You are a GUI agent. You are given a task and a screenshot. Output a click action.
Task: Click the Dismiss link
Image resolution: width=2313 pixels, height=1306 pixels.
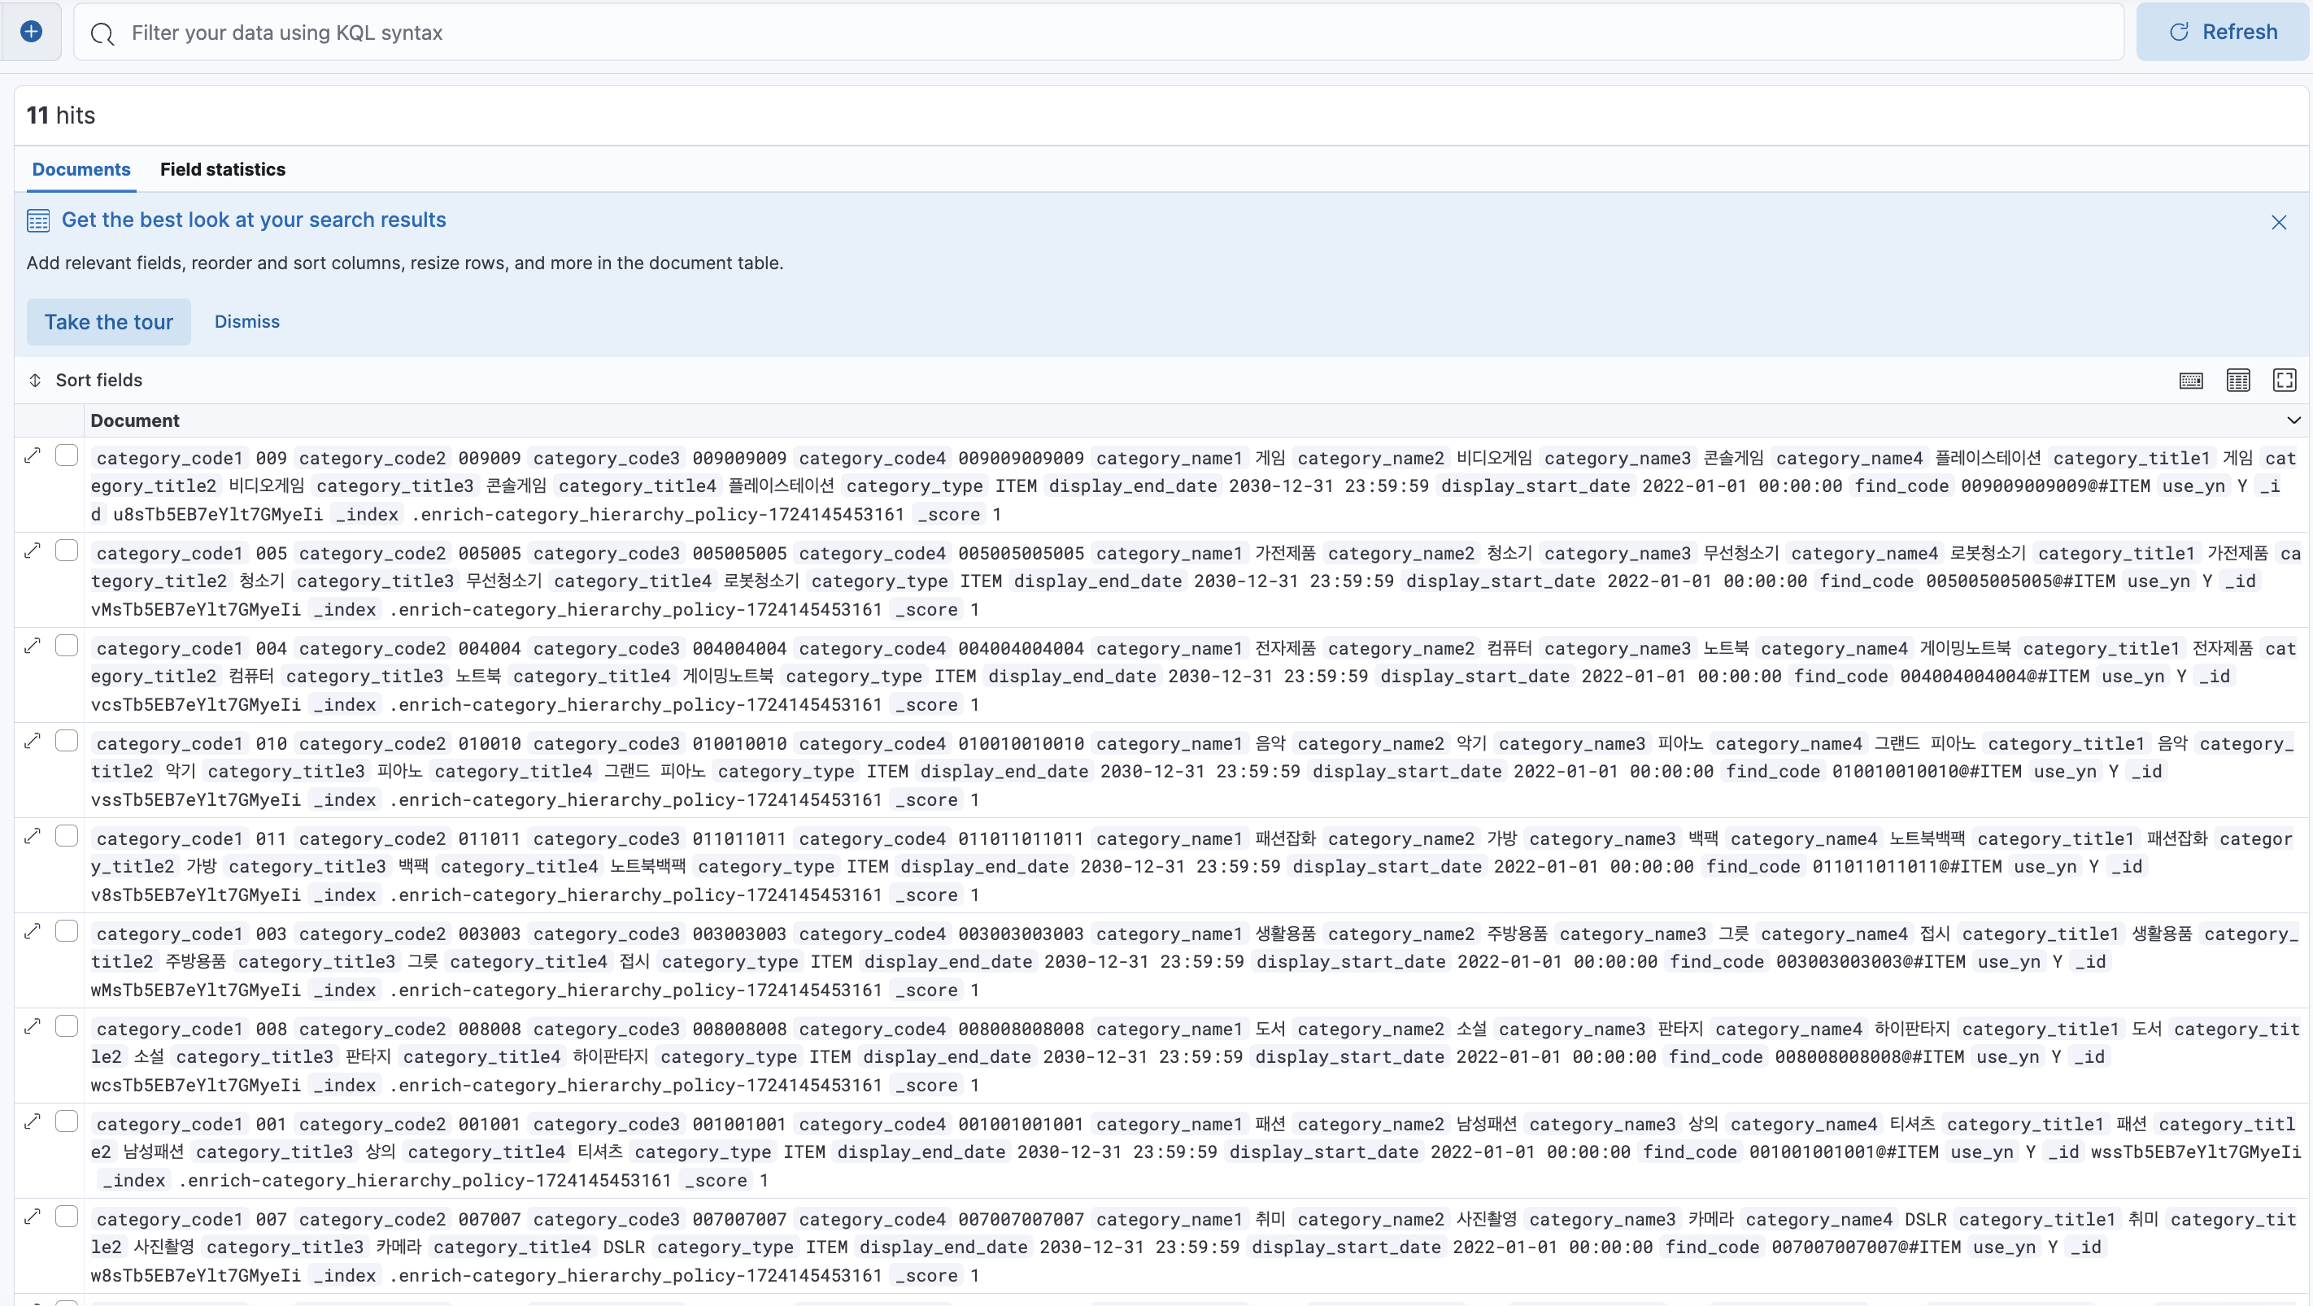[247, 321]
